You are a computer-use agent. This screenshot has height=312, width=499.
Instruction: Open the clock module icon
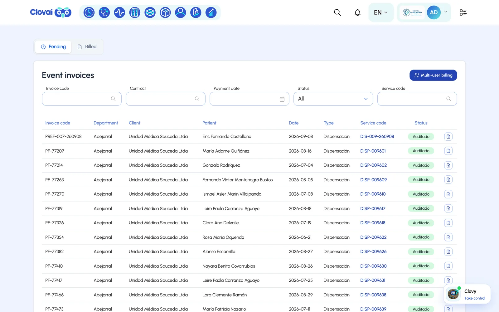pyautogui.click(x=89, y=12)
